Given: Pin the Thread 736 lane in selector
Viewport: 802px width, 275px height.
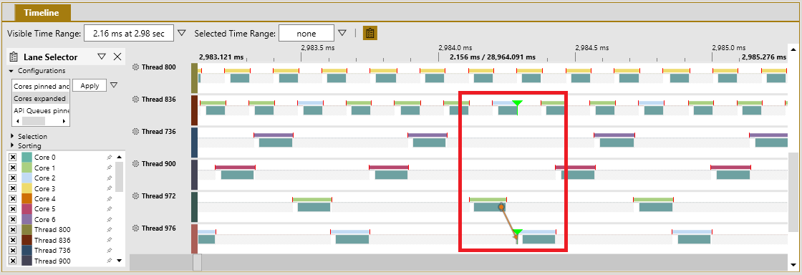Looking at the screenshot, I should click(x=109, y=251).
